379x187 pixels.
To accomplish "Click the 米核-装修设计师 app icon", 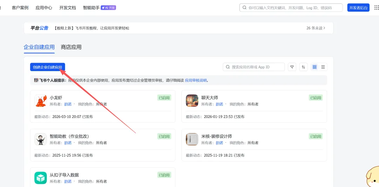I will pyautogui.click(x=192, y=139).
